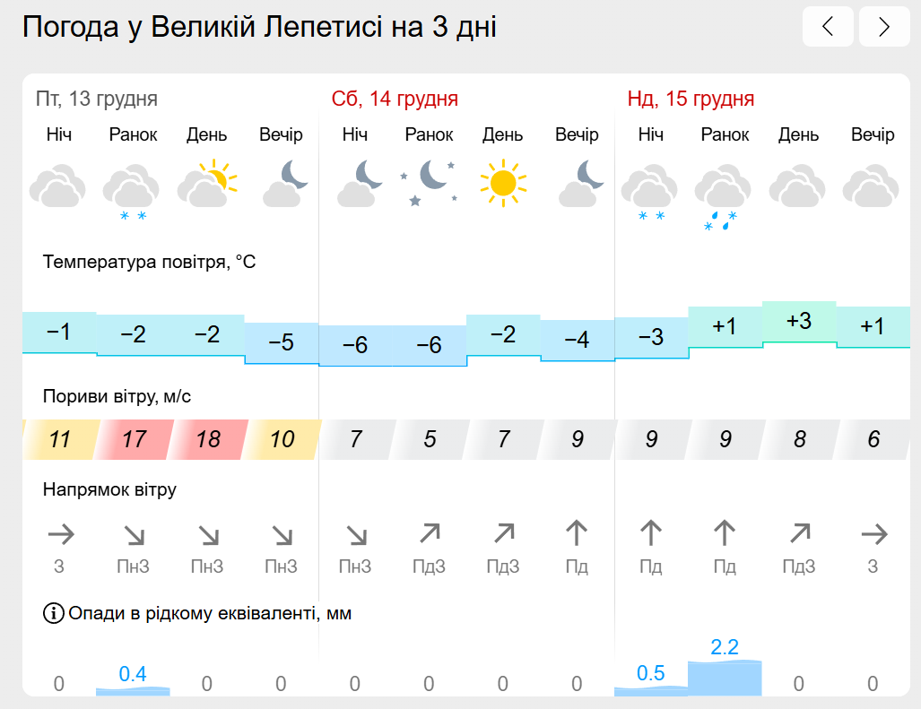Click Friday daytime partly sunny icon
The image size is (921, 709).
(207, 183)
